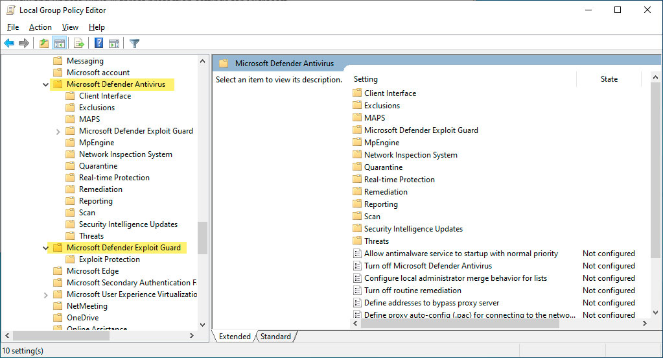Select Exploit Protection in tree
Screen dimensions: 663x358
[109, 259]
